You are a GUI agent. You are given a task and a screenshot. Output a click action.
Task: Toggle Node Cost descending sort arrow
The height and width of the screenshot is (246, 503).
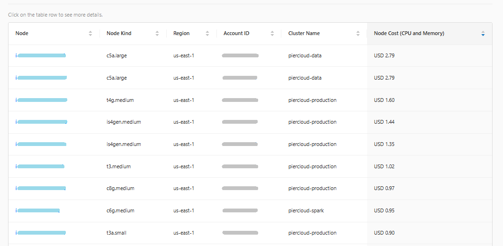(483, 34)
